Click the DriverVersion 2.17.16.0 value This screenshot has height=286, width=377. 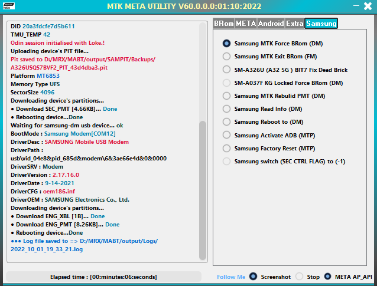(66, 175)
